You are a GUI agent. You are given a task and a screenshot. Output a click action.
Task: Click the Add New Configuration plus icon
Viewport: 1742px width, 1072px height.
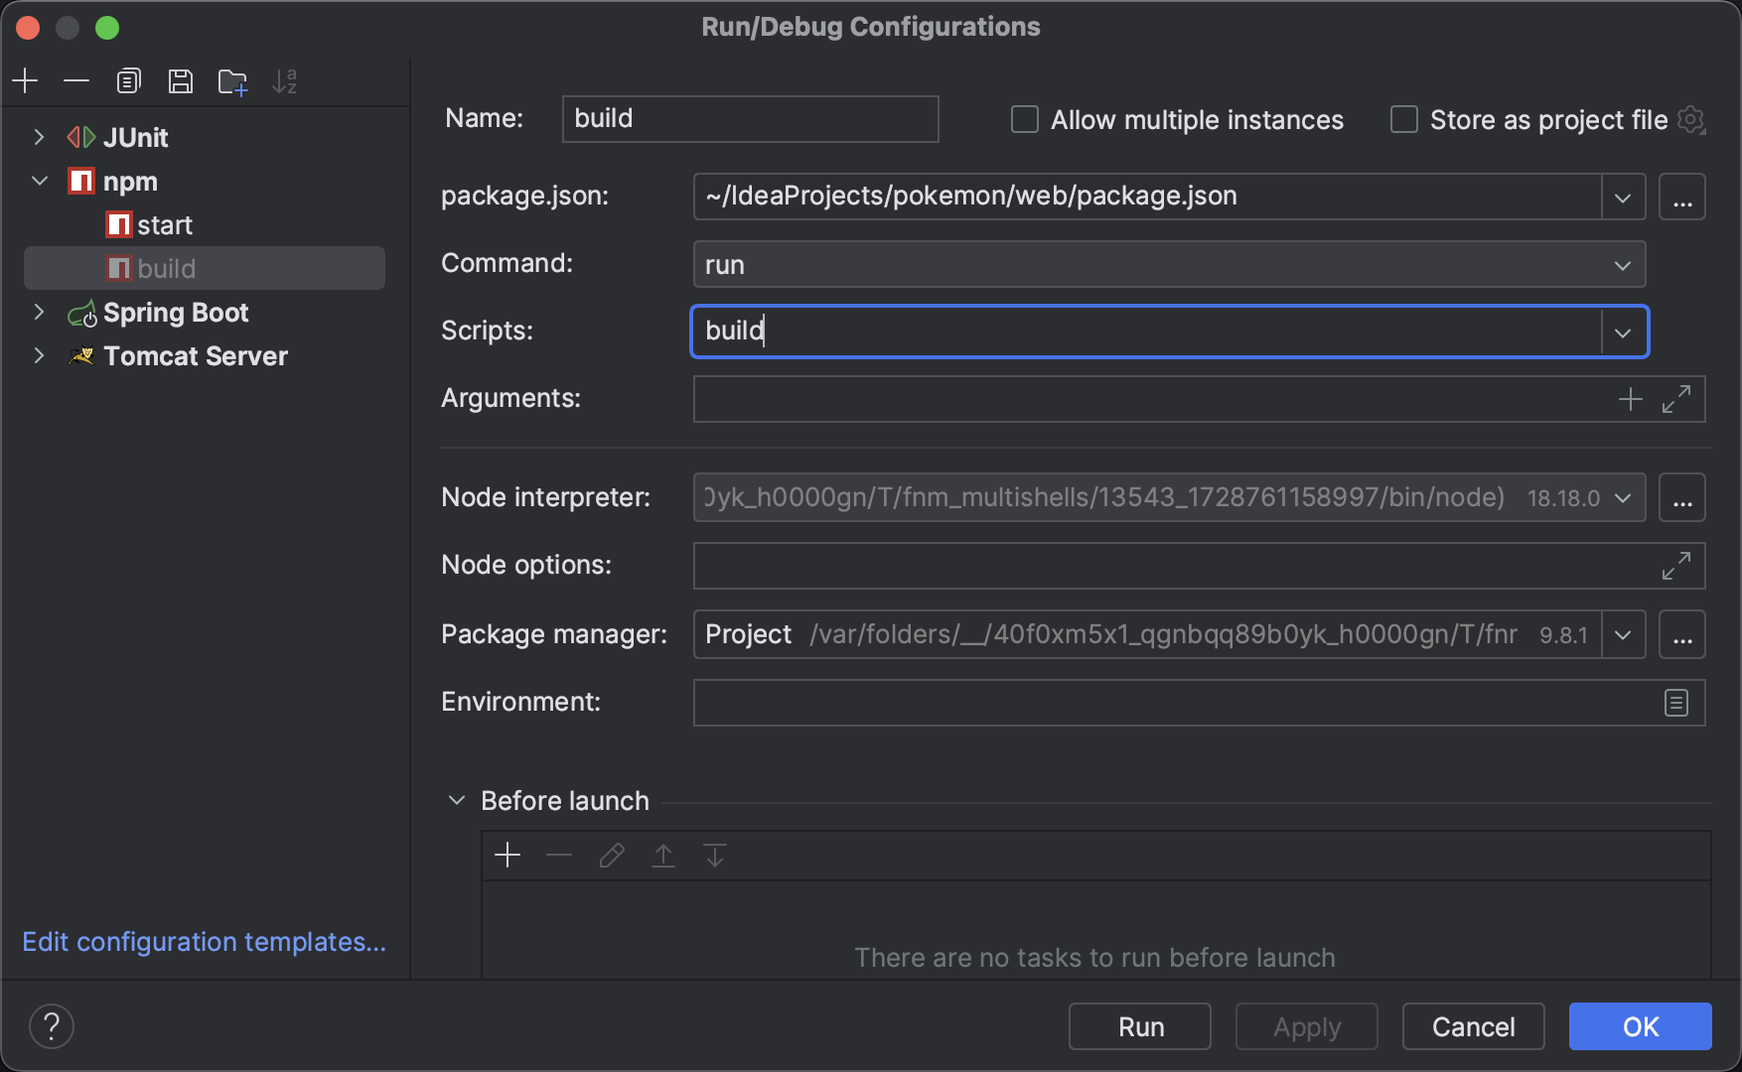(26, 80)
